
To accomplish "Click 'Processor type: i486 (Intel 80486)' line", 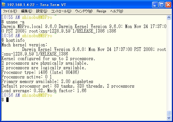I will [x=40, y=72].
